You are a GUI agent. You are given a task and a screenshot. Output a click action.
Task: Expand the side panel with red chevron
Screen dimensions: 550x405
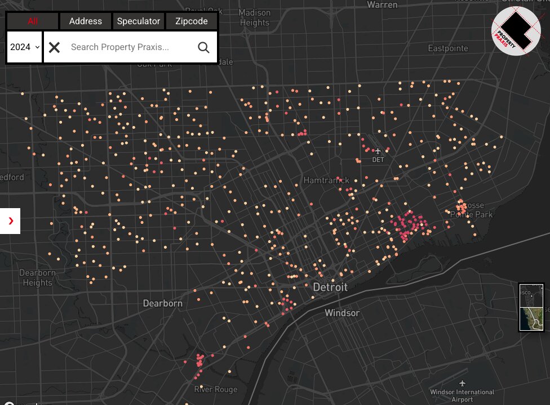(10, 221)
